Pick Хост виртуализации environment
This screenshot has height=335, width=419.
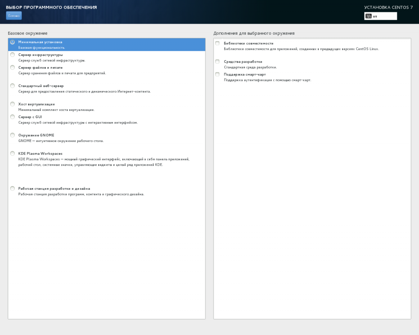point(13,104)
